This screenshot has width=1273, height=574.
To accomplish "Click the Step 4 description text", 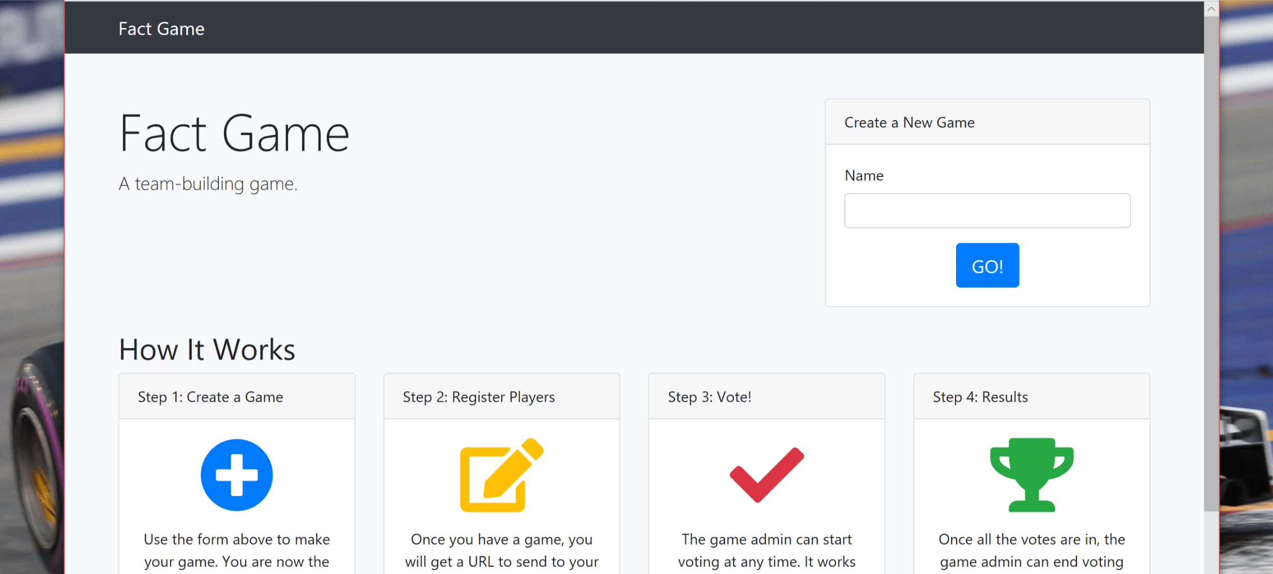I will [x=1032, y=551].
